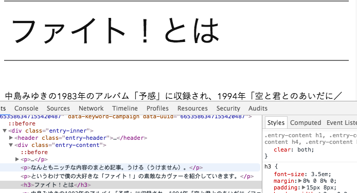Select the ::before under entry-content
357x193 pixels.
(34, 152)
